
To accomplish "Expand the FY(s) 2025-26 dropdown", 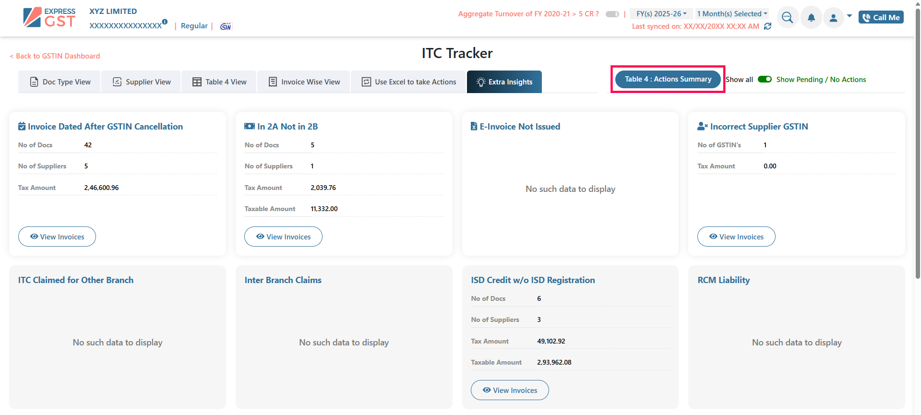I will click(661, 14).
